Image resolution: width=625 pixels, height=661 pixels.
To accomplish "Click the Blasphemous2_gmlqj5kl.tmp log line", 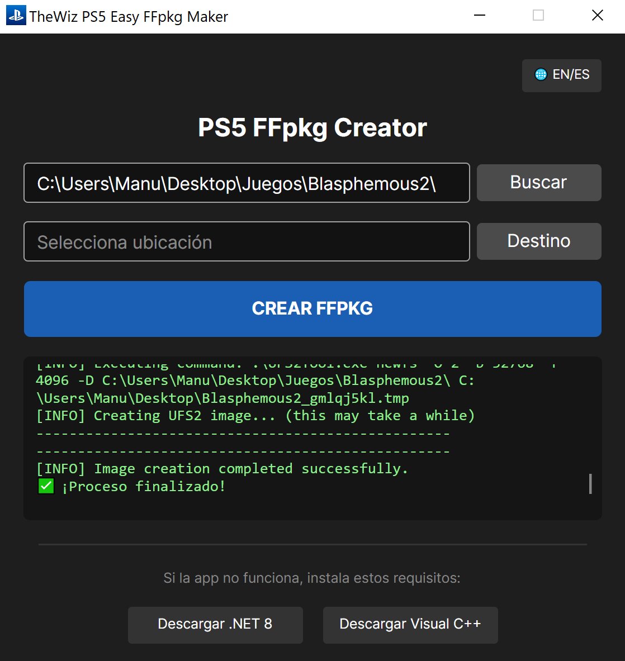I will point(222,398).
